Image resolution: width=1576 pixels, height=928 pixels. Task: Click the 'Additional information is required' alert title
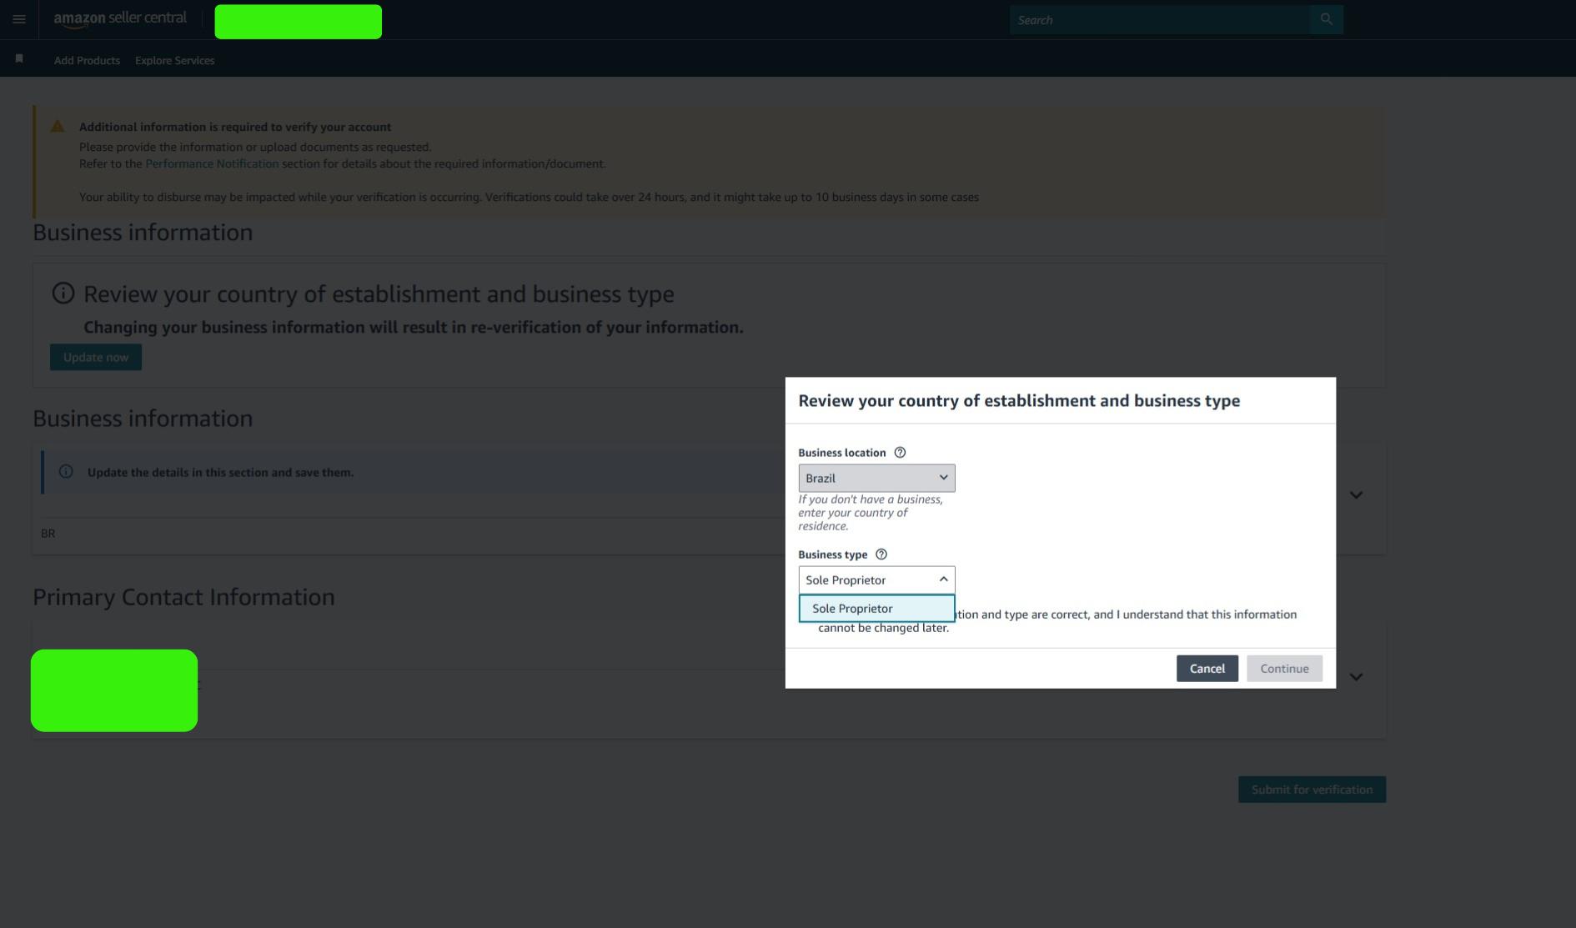[x=235, y=127]
